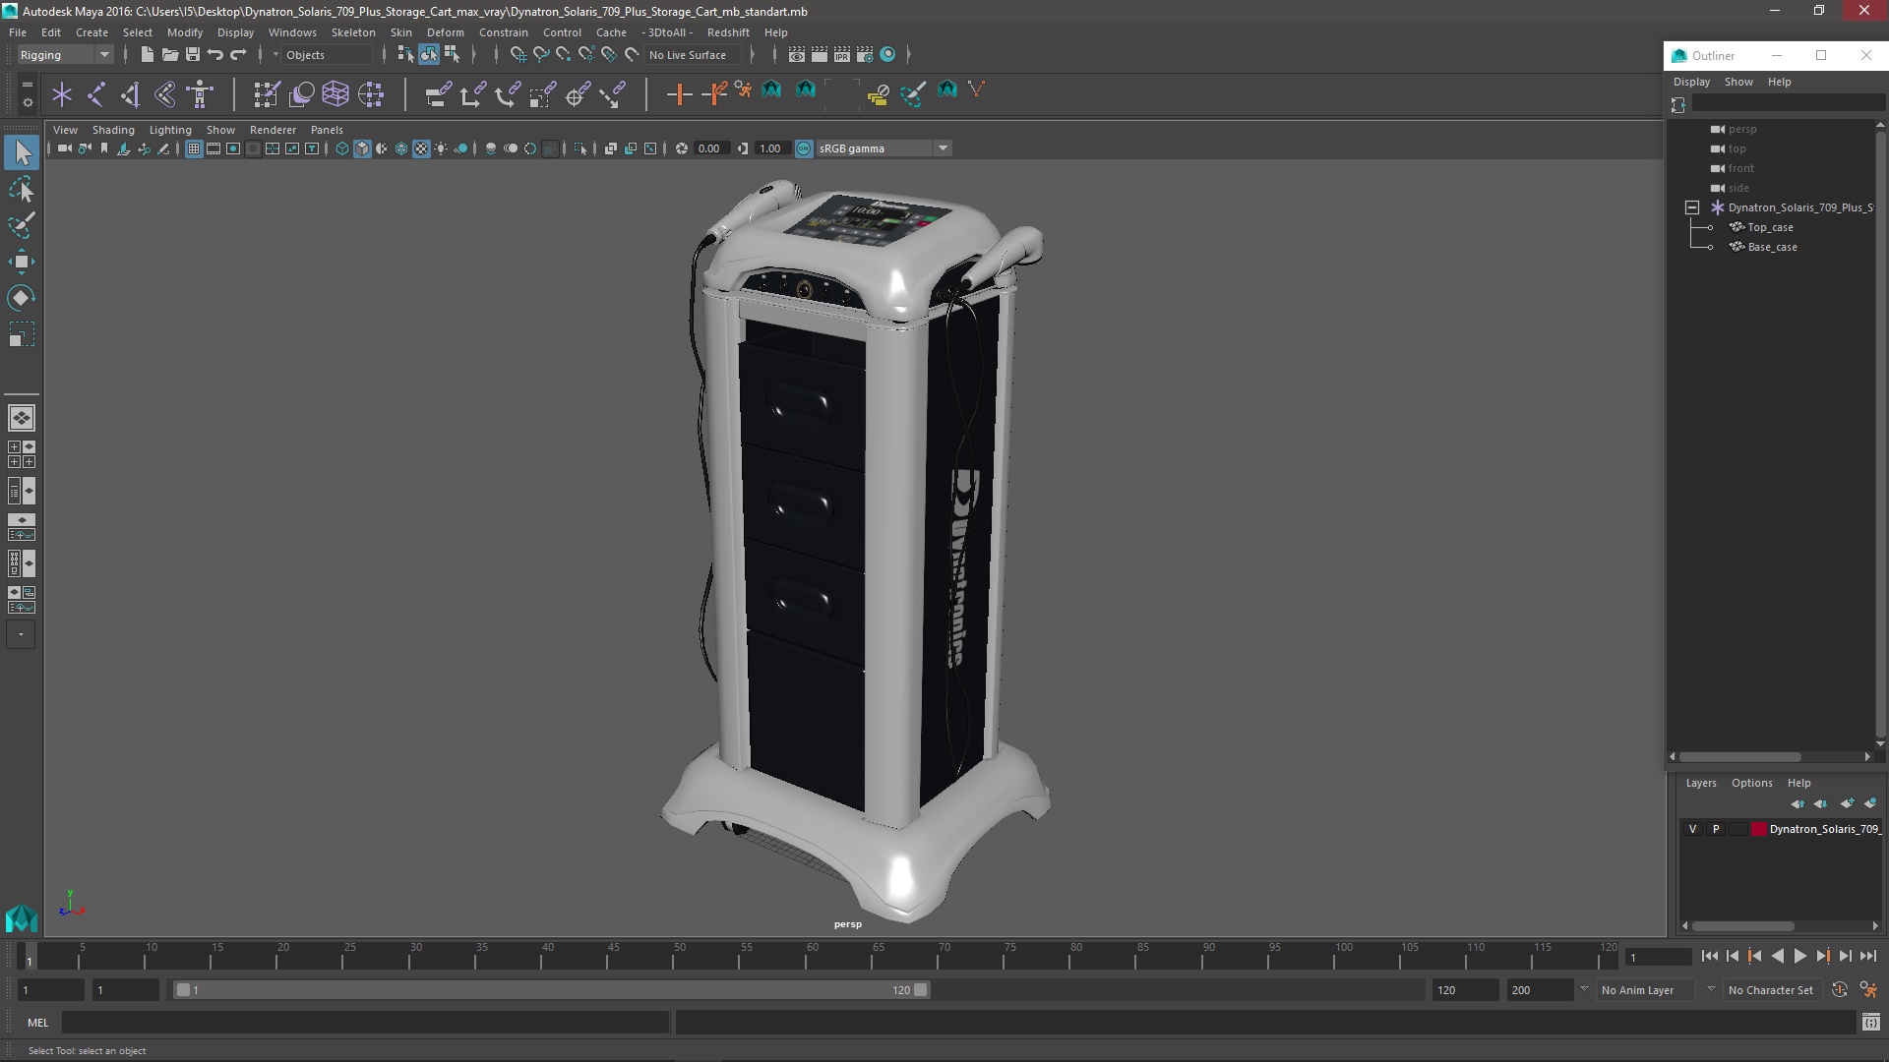Image resolution: width=1889 pixels, height=1062 pixels.
Task: Click the Save Scene icon
Action: point(193,55)
